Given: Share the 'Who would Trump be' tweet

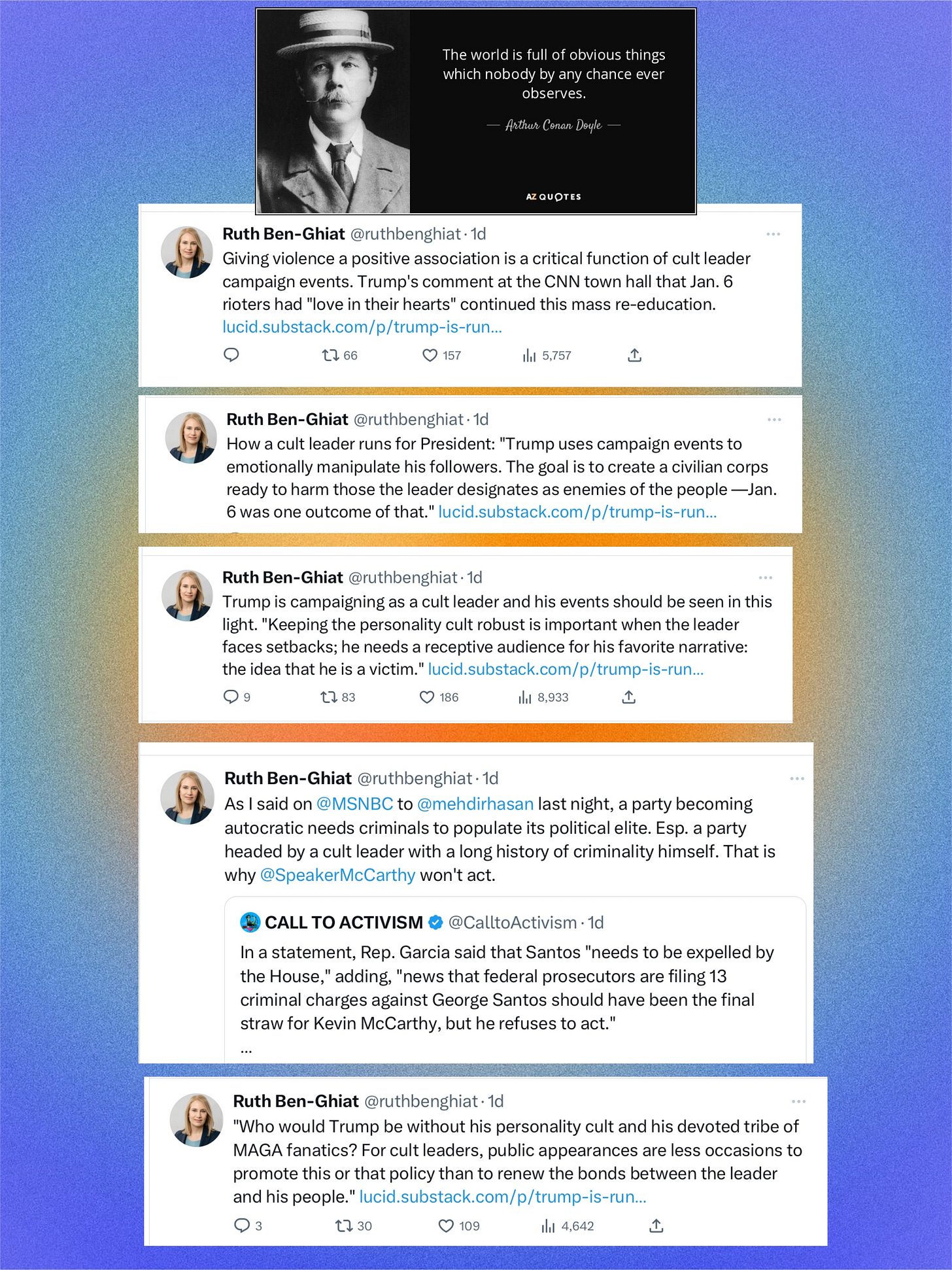Looking at the screenshot, I should coord(656,1226).
